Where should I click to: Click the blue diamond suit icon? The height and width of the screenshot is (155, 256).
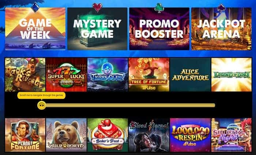pos(35,7)
